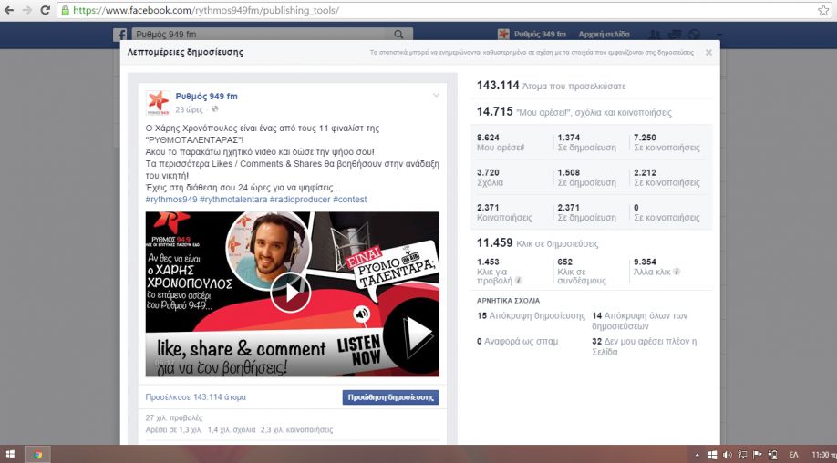Click the public audience globe icon
The height and width of the screenshot is (463, 837).
point(214,108)
